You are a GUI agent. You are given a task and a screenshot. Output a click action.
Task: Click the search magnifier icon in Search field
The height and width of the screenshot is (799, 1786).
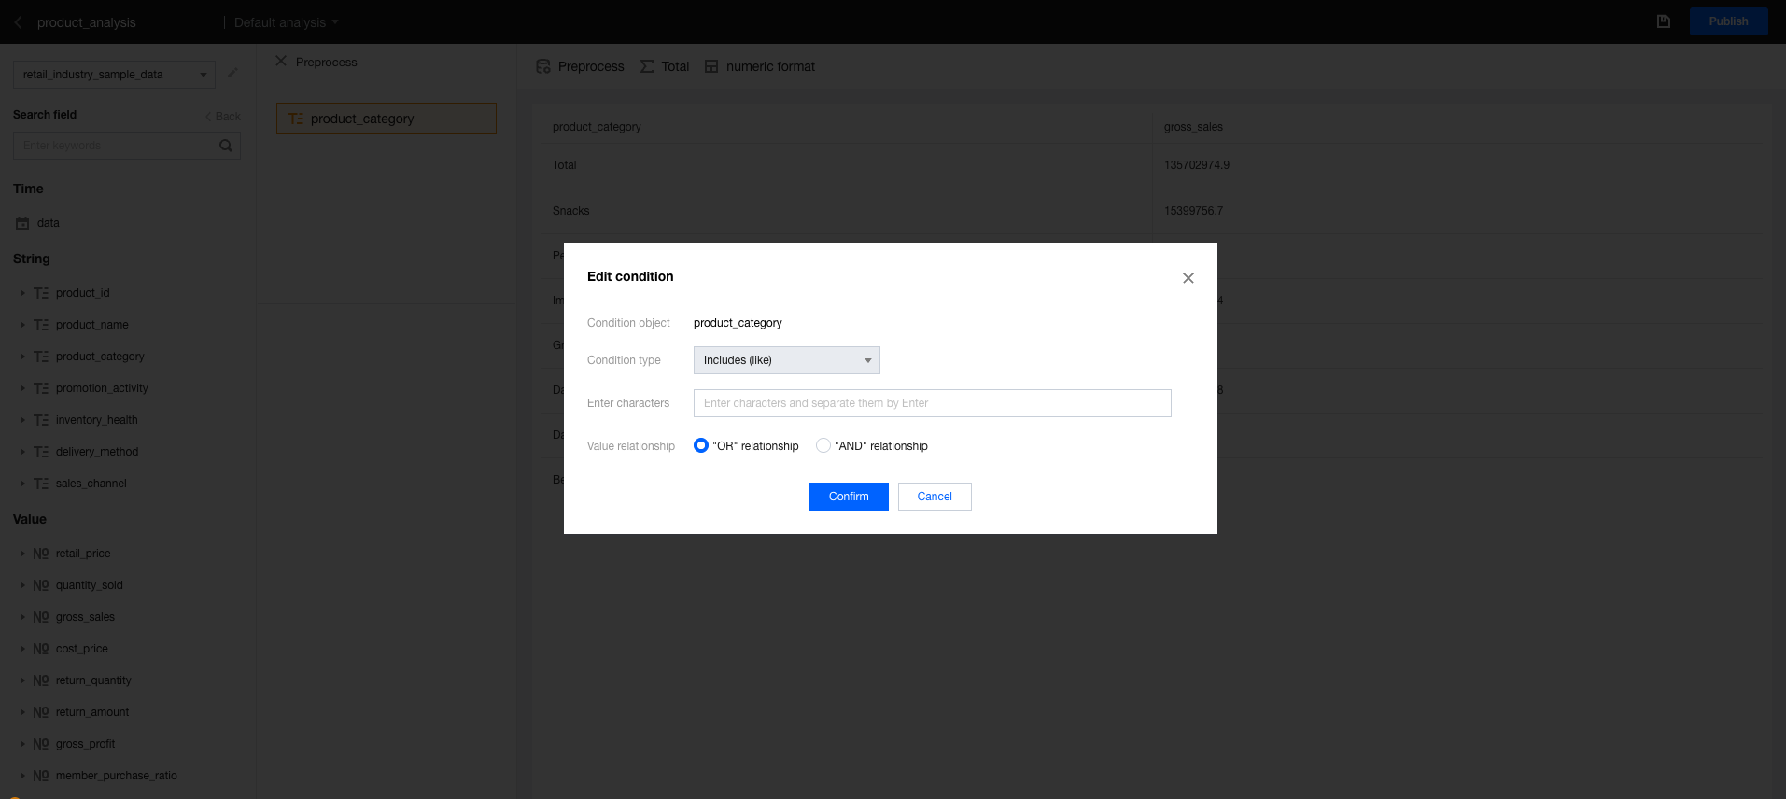pyautogui.click(x=225, y=146)
